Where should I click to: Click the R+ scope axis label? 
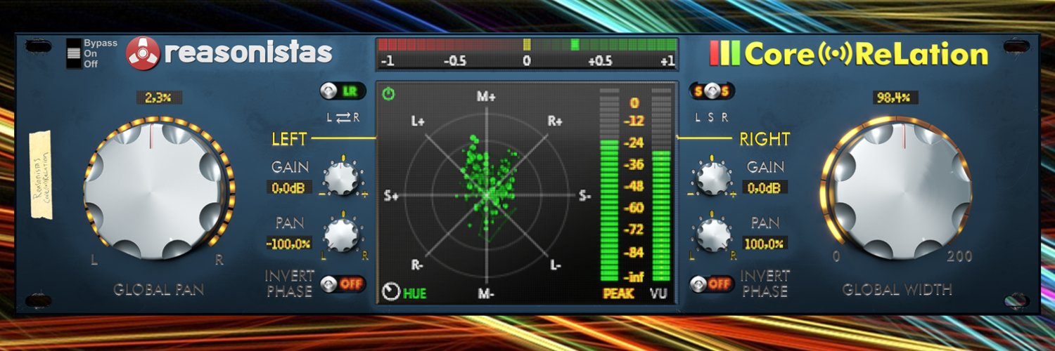pos(555,121)
